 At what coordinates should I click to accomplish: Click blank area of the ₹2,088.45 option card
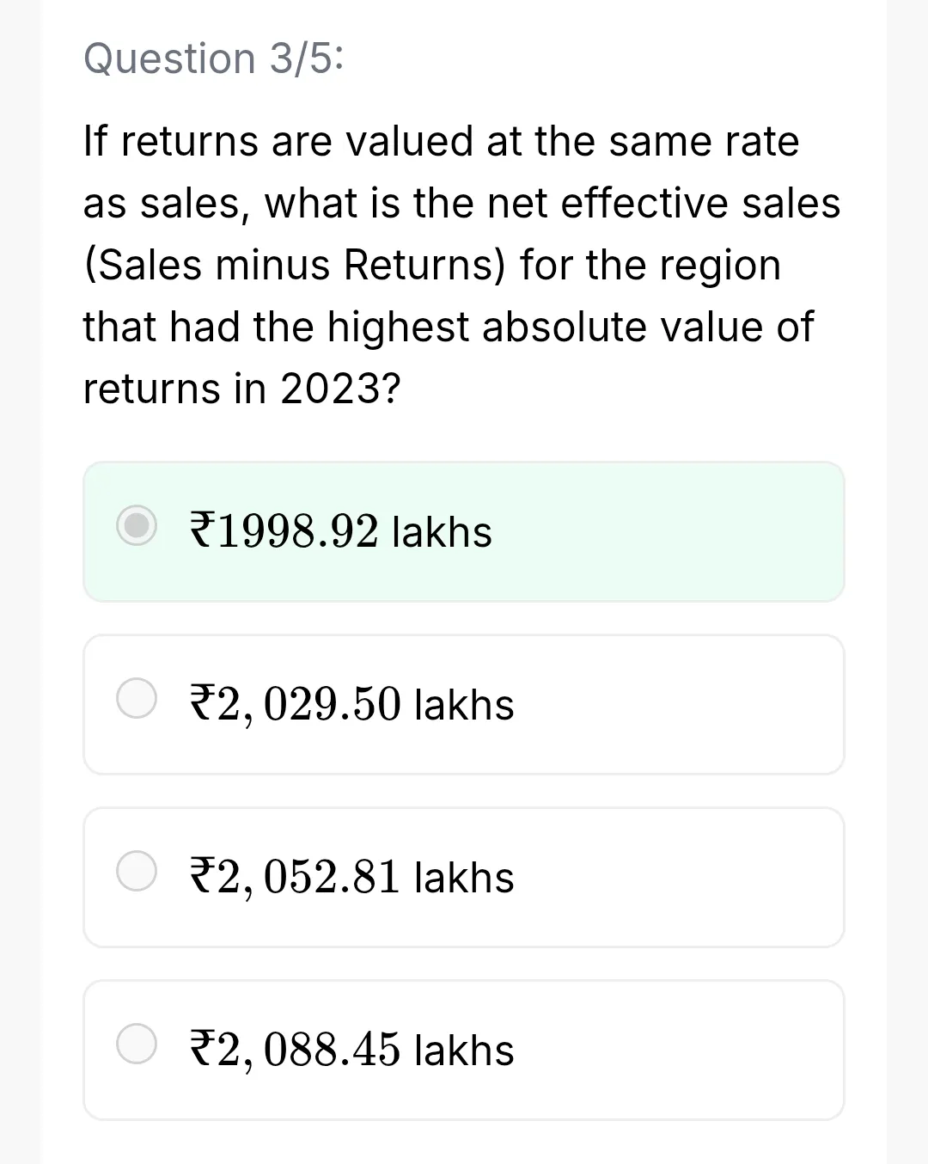(679, 1051)
